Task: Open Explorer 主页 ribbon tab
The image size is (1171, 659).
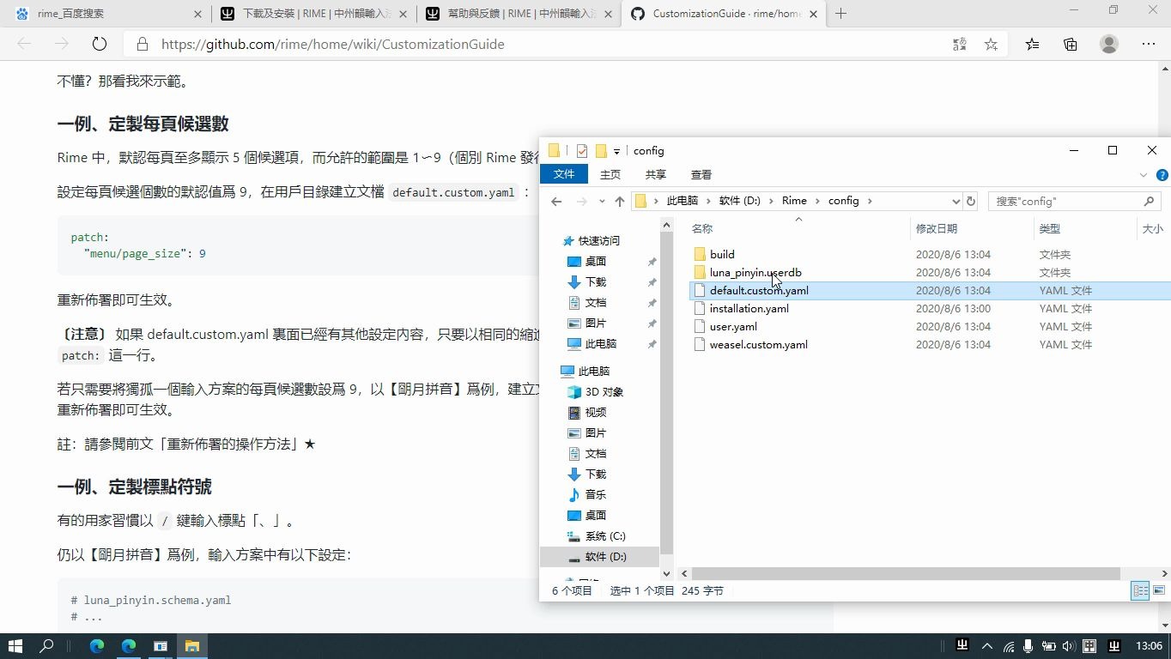Action: [610, 174]
